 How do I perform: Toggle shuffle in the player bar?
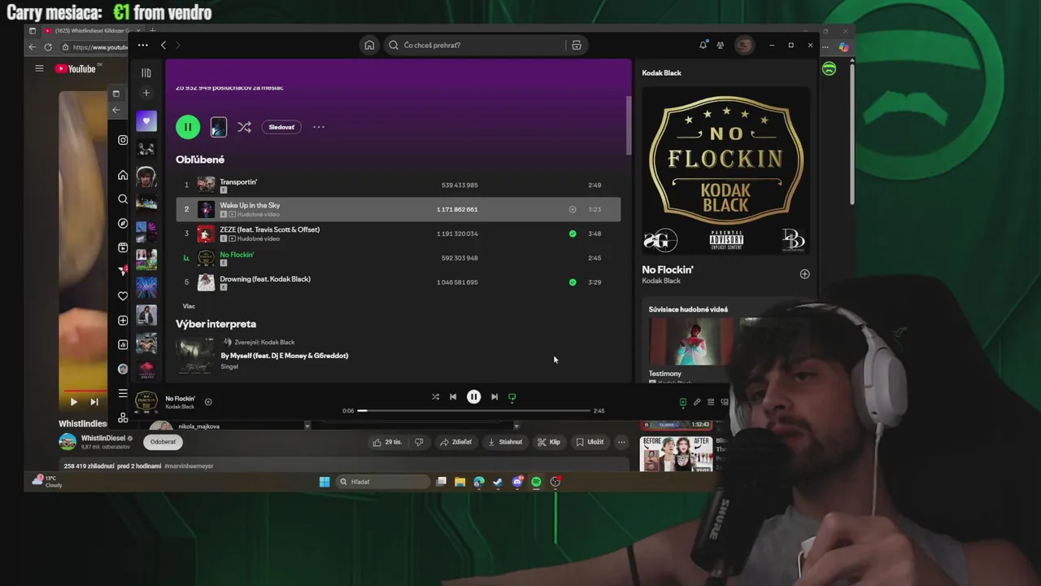pyautogui.click(x=435, y=397)
